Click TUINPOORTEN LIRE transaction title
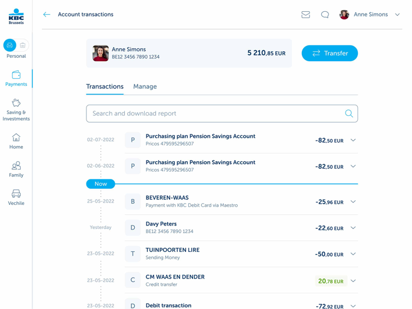The width and height of the screenshot is (412, 309). tap(172, 250)
